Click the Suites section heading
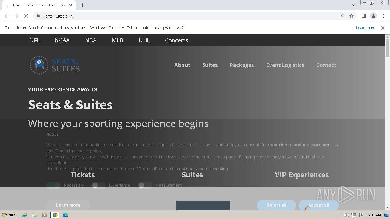 [192, 175]
